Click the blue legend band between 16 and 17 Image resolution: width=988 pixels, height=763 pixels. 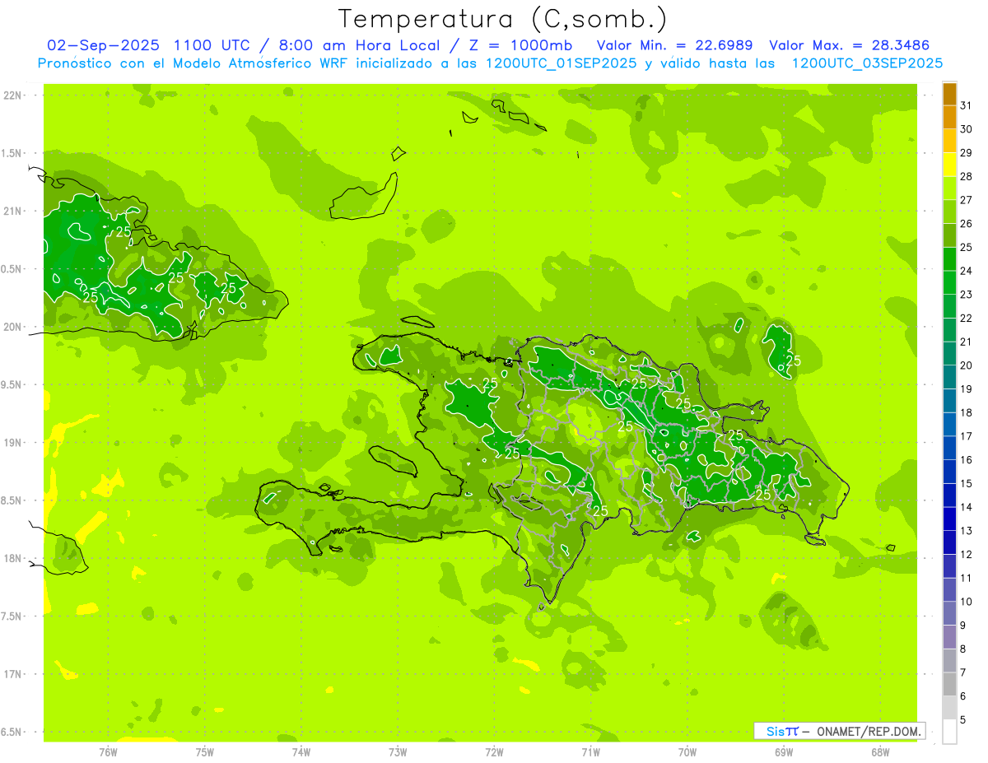click(949, 449)
